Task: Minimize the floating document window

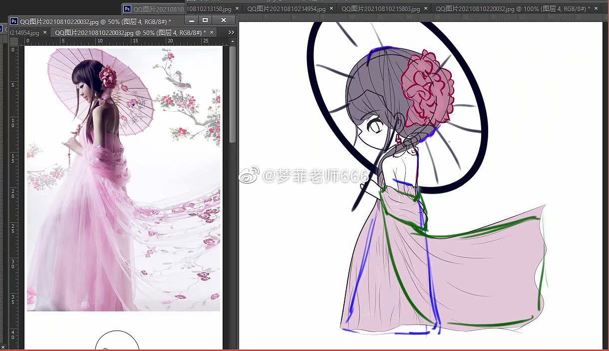Action: coord(192,20)
